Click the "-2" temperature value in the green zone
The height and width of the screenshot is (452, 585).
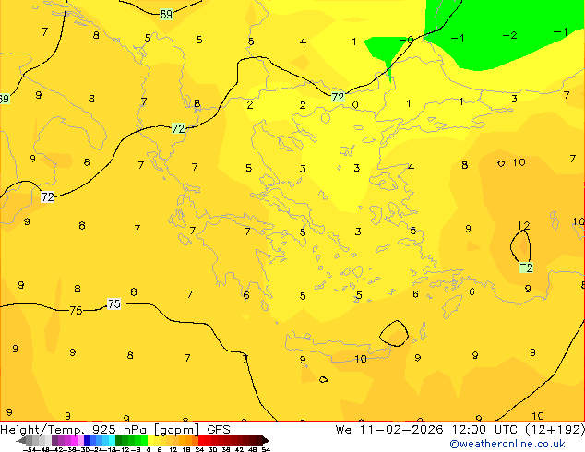[509, 35]
